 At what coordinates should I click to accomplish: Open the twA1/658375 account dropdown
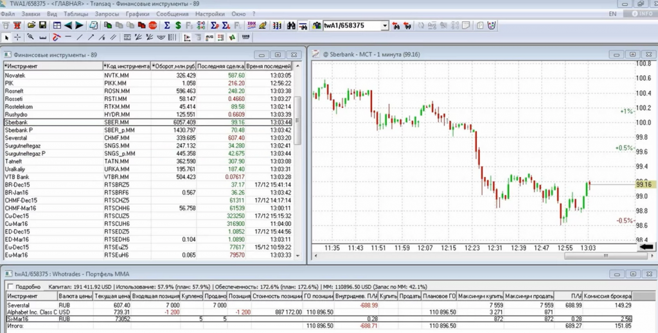[x=384, y=26]
